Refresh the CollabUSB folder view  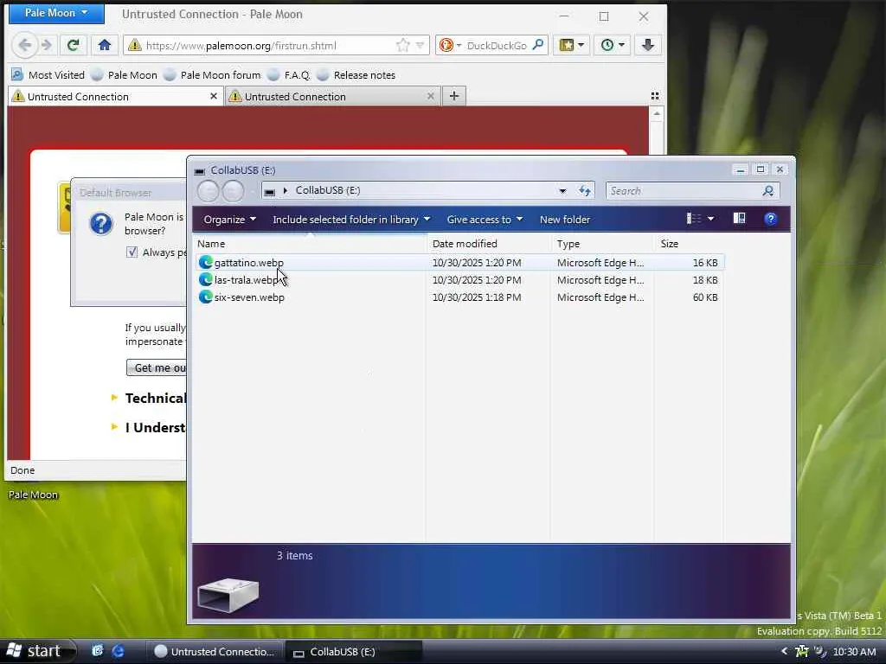pos(585,191)
